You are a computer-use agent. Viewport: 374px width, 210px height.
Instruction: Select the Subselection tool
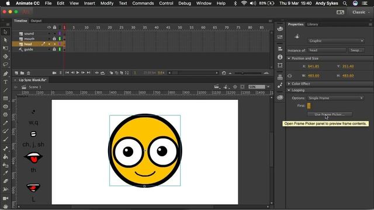[x=5, y=40]
